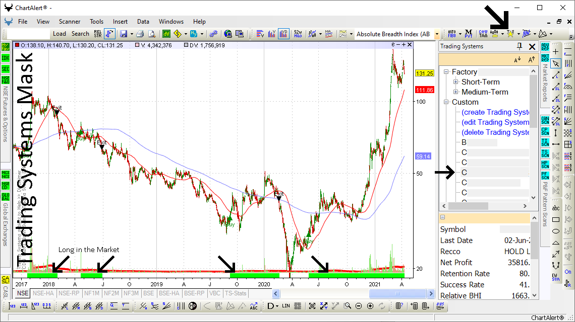Click the MP market profile icon
575x322 pixels.
193,306
